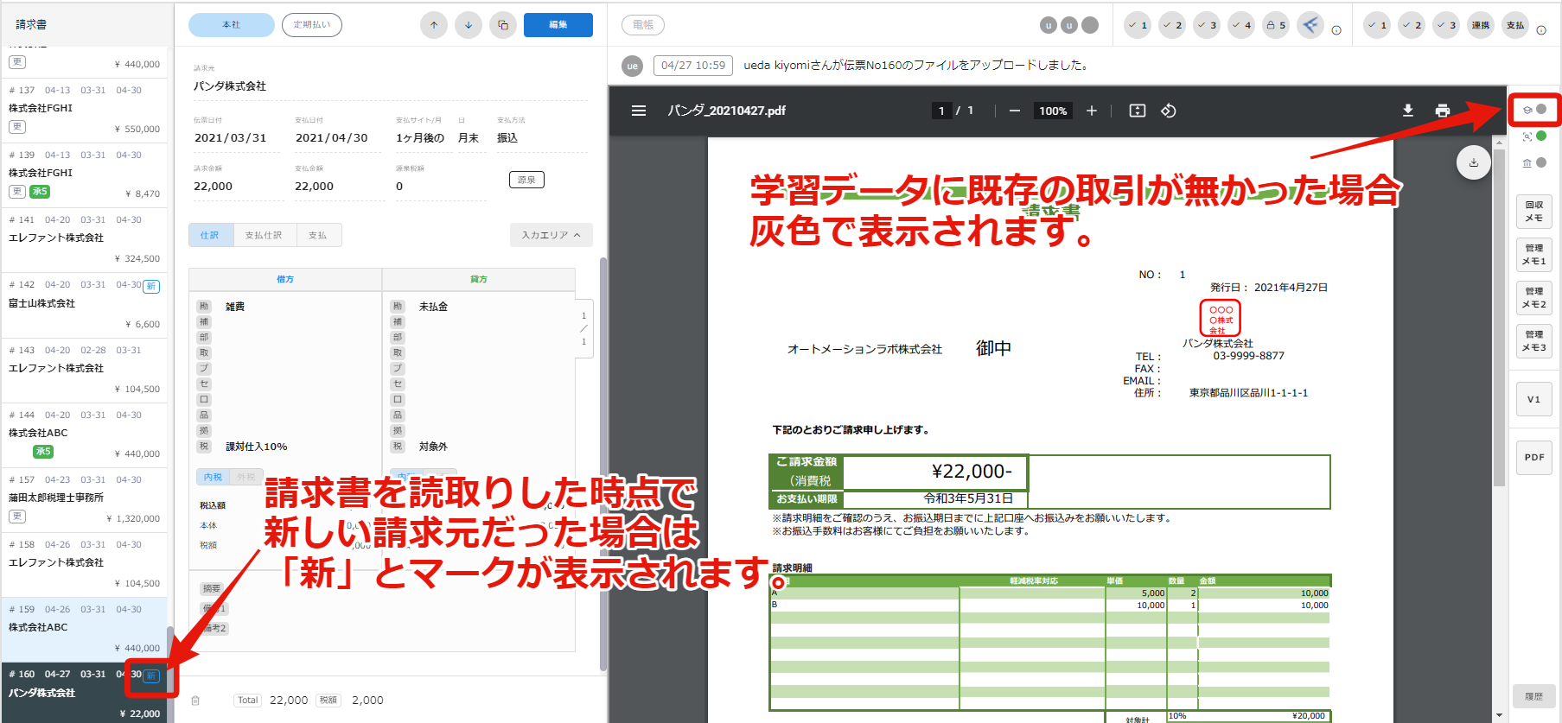The width and height of the screenshot is (1562, 723).
Task: Open the 管理メモ3 side button
Action: point(1534,341)
